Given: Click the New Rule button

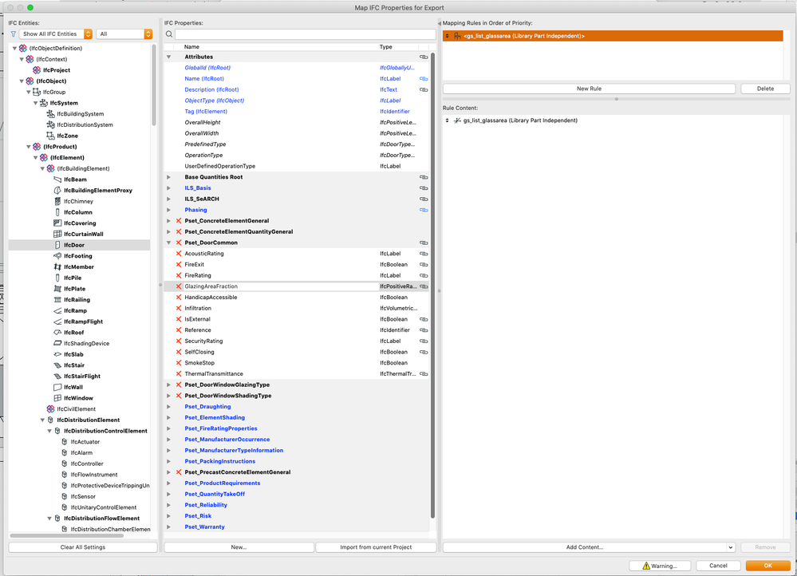Looking at the screenshot, I should (x=589, y=89).
